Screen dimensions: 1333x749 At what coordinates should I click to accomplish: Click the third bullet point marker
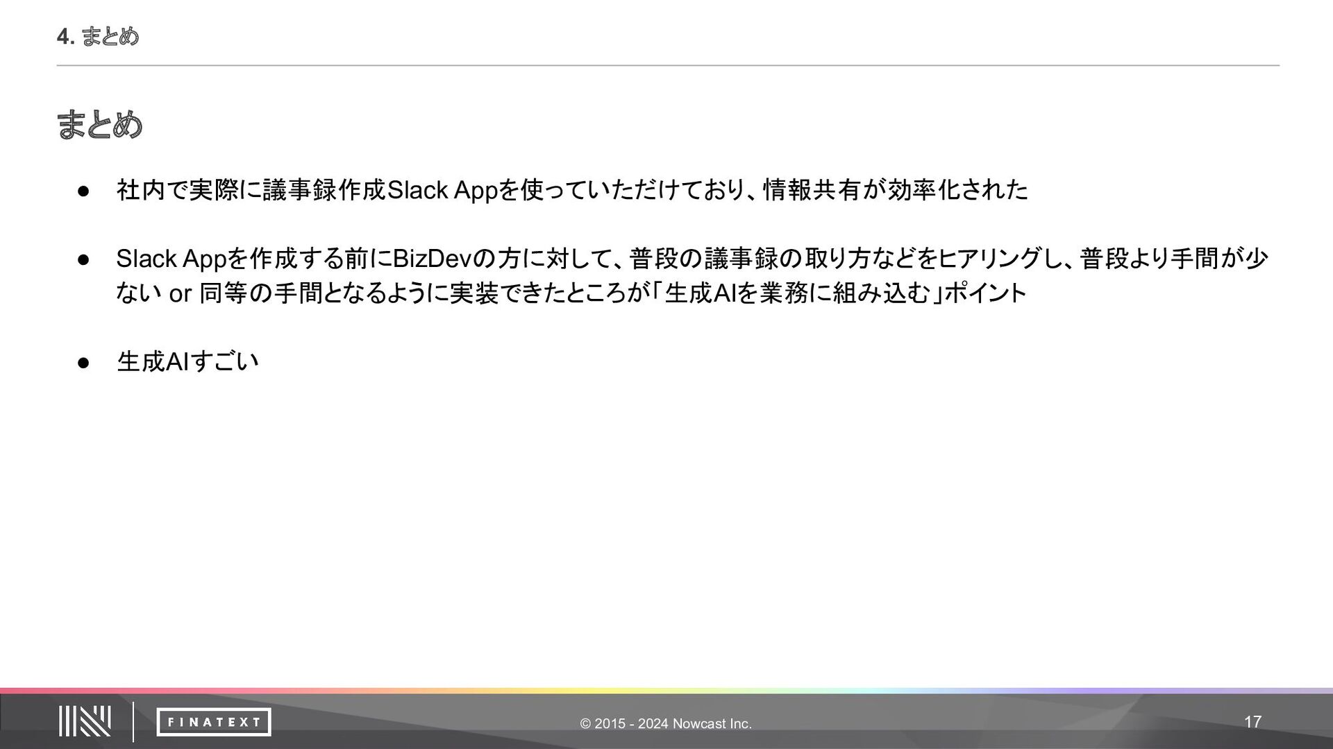point(83,362)
